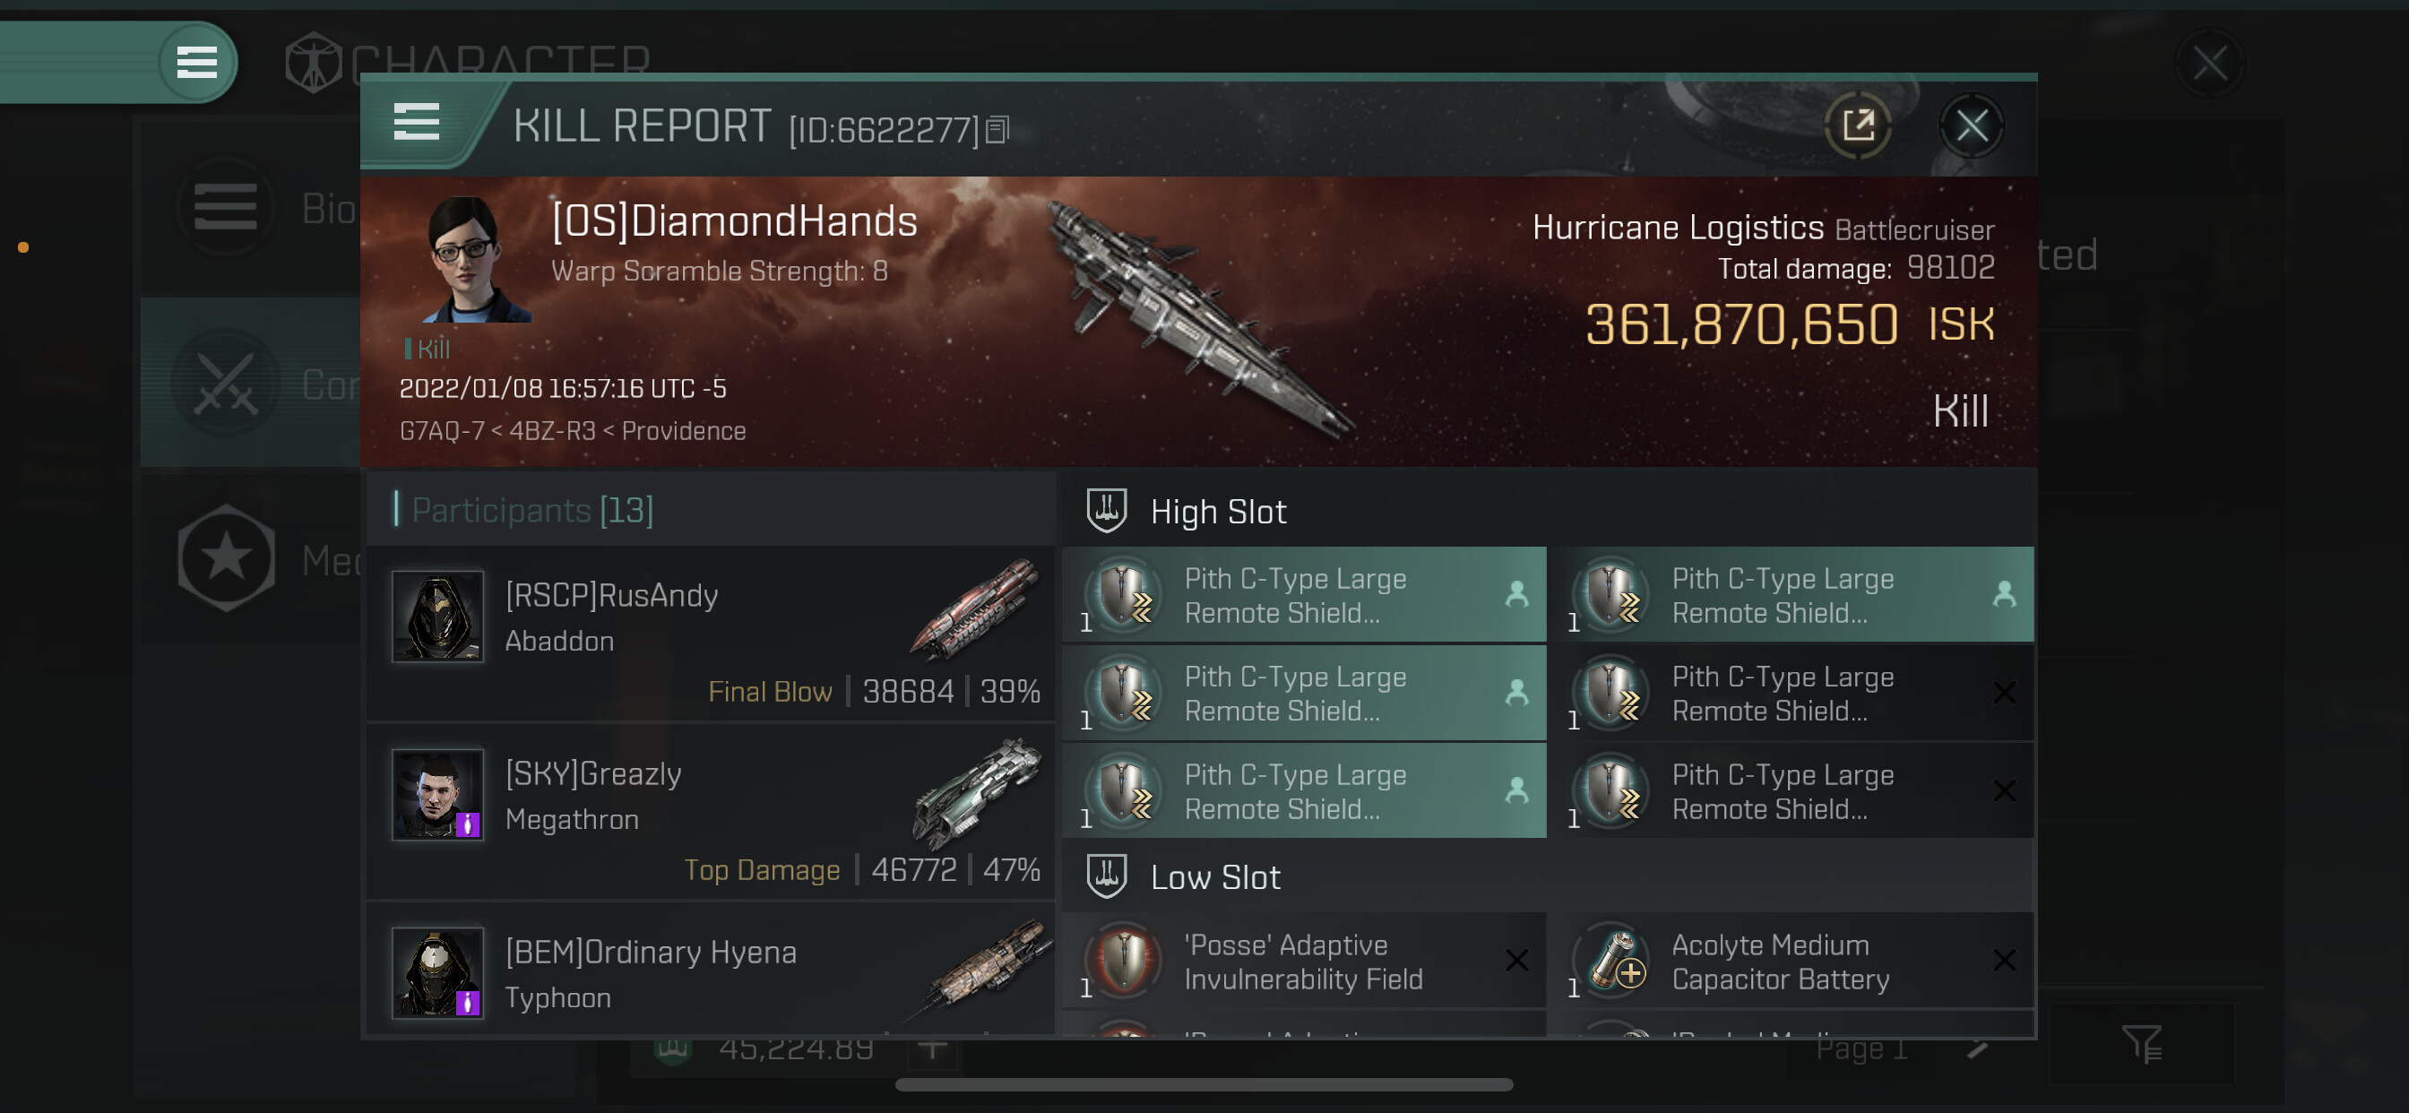
Task: Open the combat tab with crossed swords
Action: pyautogui.click(x=251, y=384)
